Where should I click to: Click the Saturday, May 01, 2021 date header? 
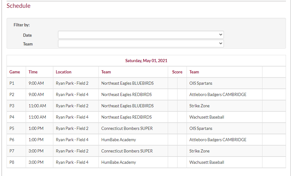click(146, 61)
